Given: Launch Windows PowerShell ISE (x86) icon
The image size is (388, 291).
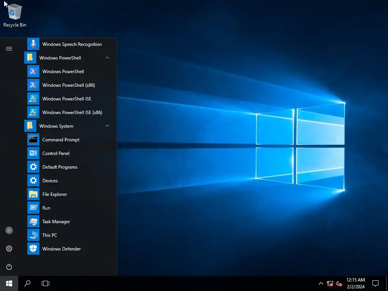Looking at the screenshot, I should click(x=33, y=112).
